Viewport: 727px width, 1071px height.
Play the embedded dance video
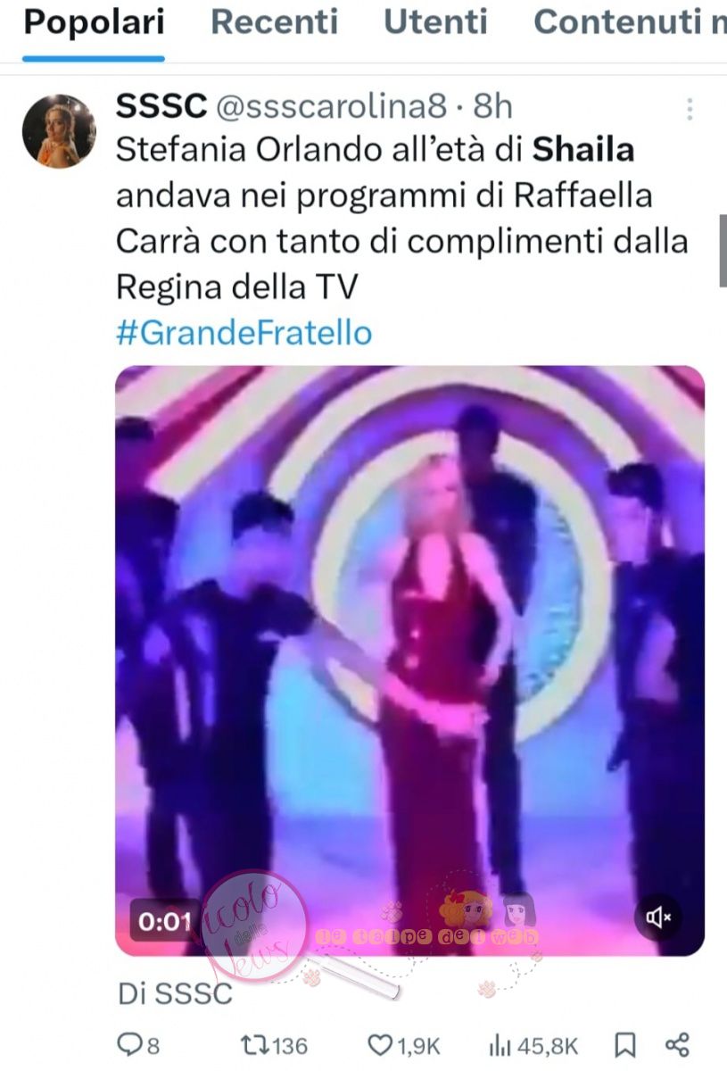[x=410, y=660]
